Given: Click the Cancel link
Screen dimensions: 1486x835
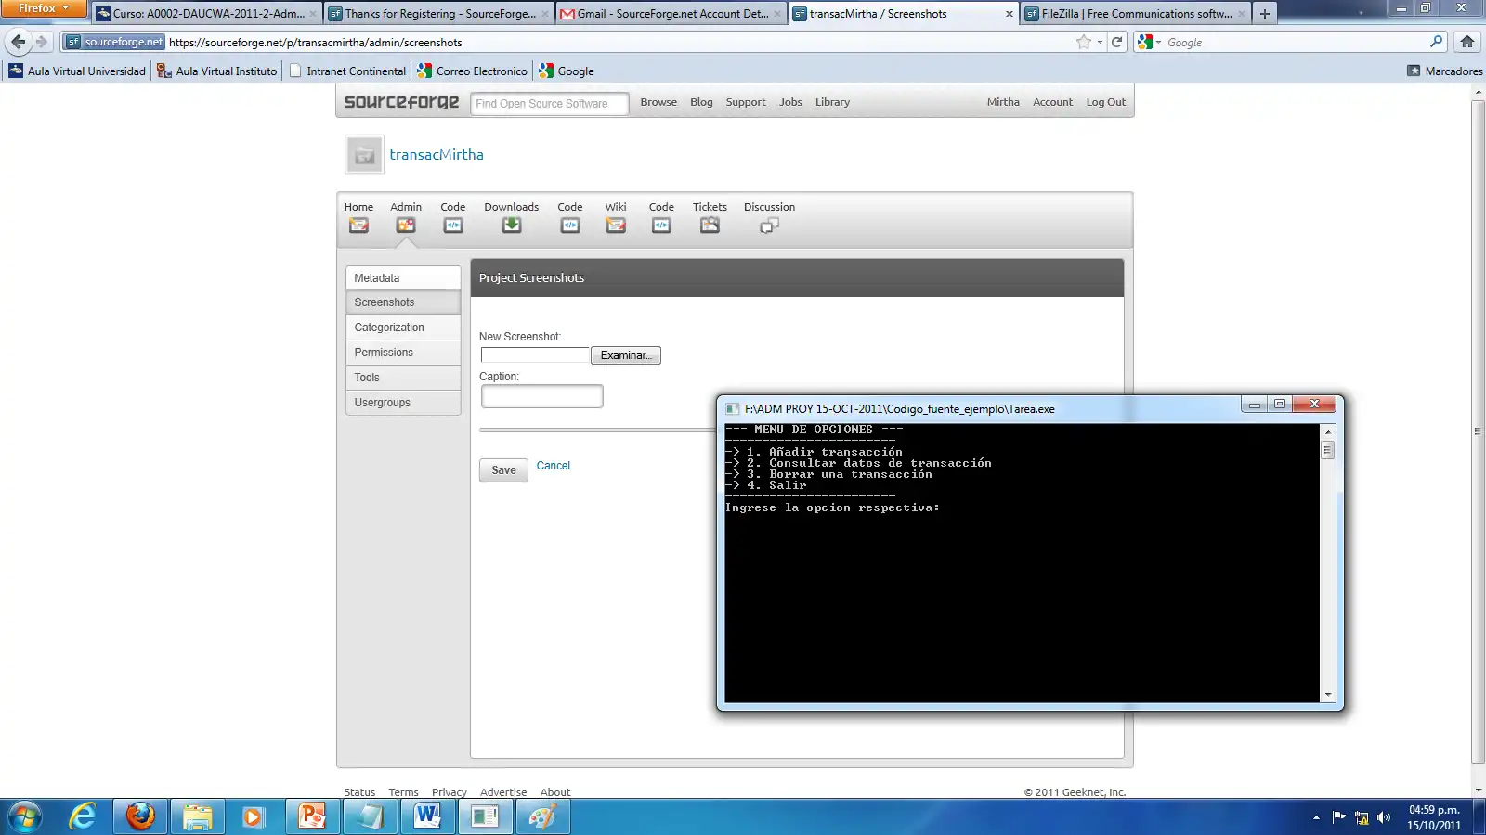Looking at the screenshot, I should [554, 466].
